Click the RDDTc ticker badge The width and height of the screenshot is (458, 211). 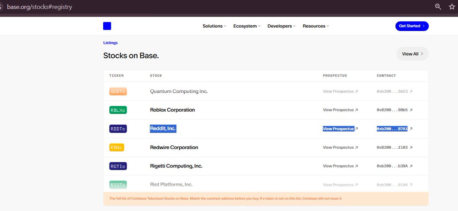(x=118, y=128)
